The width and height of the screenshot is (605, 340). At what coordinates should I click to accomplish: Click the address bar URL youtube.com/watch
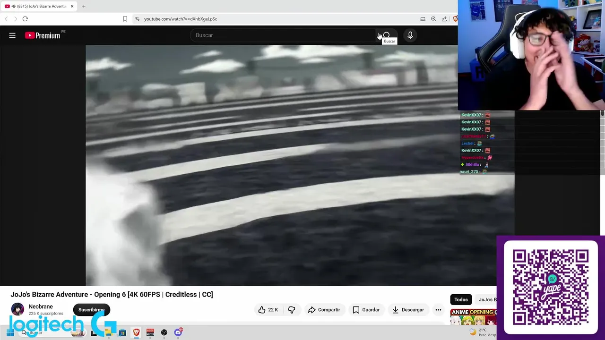181,19
